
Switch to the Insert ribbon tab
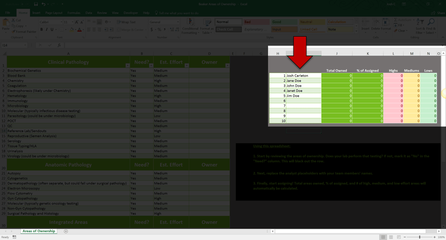coord(36,13)
